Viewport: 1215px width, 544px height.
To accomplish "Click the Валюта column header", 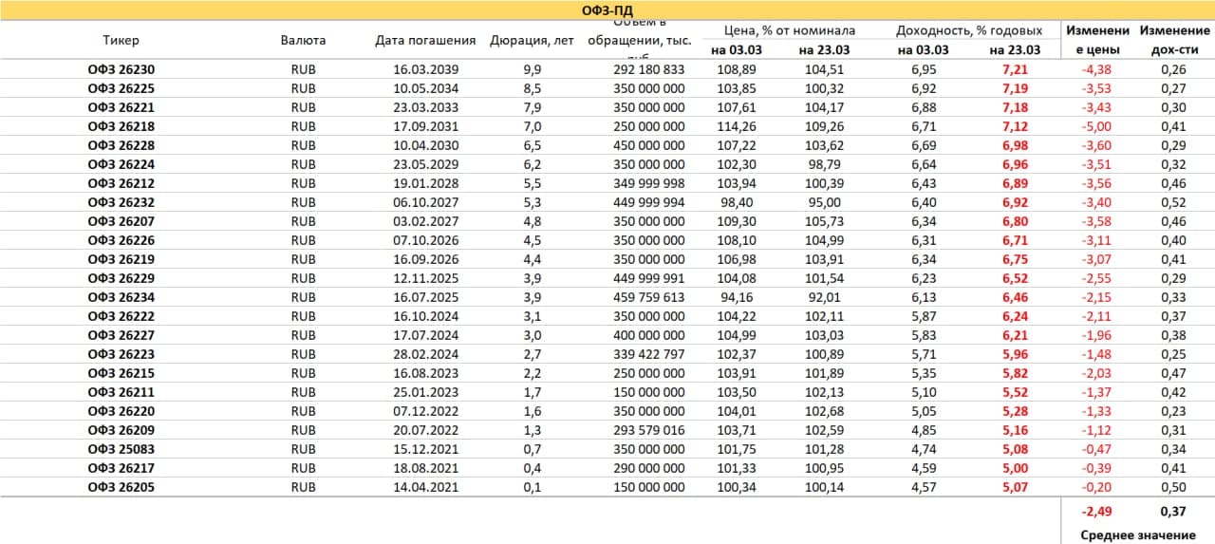I will (303, 41).
